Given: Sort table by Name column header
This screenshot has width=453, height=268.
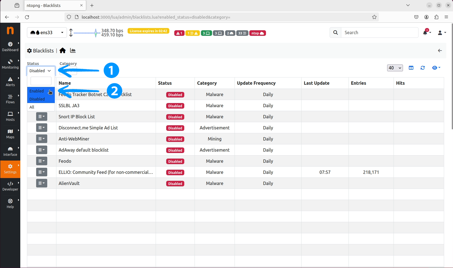Looking at the screenshot, I should click(65, 83).
